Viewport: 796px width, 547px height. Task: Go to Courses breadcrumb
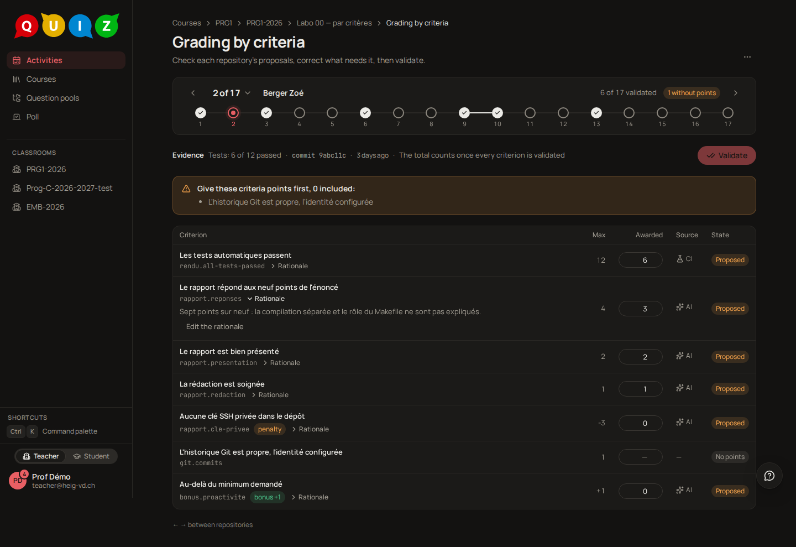coord(186,23)
